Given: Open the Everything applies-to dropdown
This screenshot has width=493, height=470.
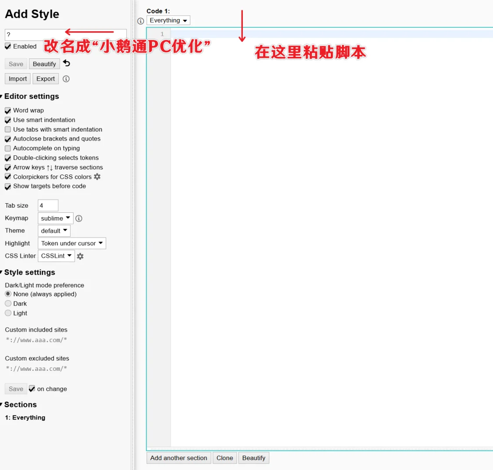Looking at the screenshot, I should click(x=168, y=20).
